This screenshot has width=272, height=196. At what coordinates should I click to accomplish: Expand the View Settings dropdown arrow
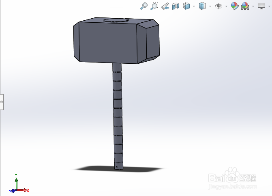[x=269, y=6]
